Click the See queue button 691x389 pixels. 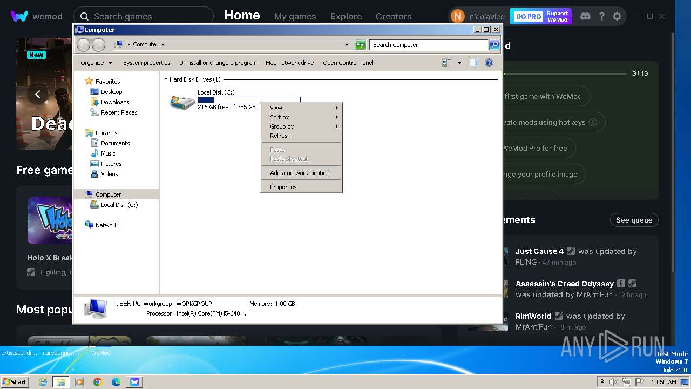point(634,220)
